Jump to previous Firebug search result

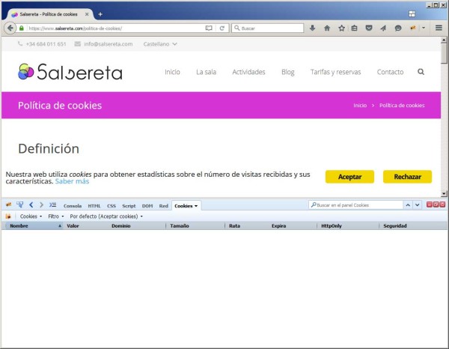408,205
